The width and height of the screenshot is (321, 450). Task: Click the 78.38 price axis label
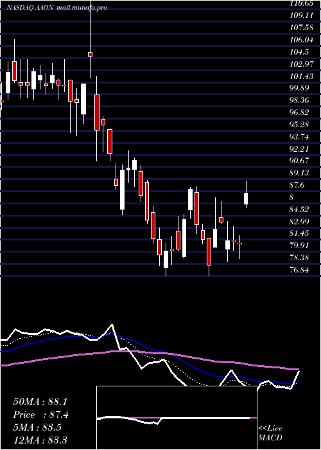coord(300,257)
